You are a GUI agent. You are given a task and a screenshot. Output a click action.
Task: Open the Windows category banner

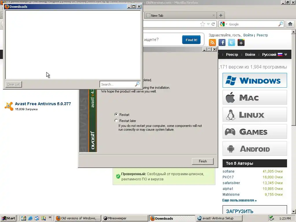(x=255, y=80)
